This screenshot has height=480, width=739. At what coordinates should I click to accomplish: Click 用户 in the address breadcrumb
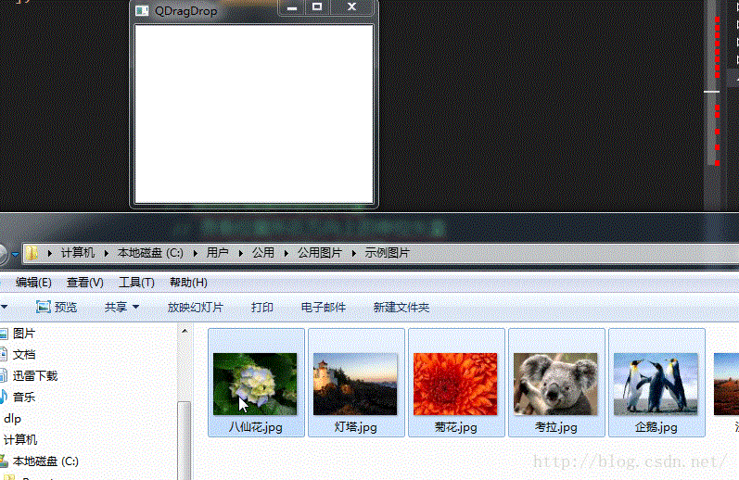217,253
